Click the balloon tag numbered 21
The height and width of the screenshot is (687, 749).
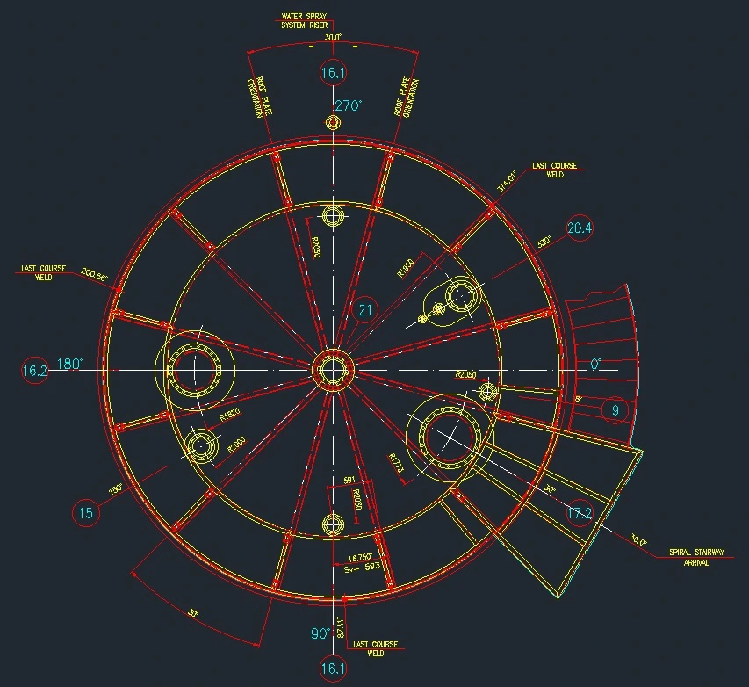click(365, 309)
